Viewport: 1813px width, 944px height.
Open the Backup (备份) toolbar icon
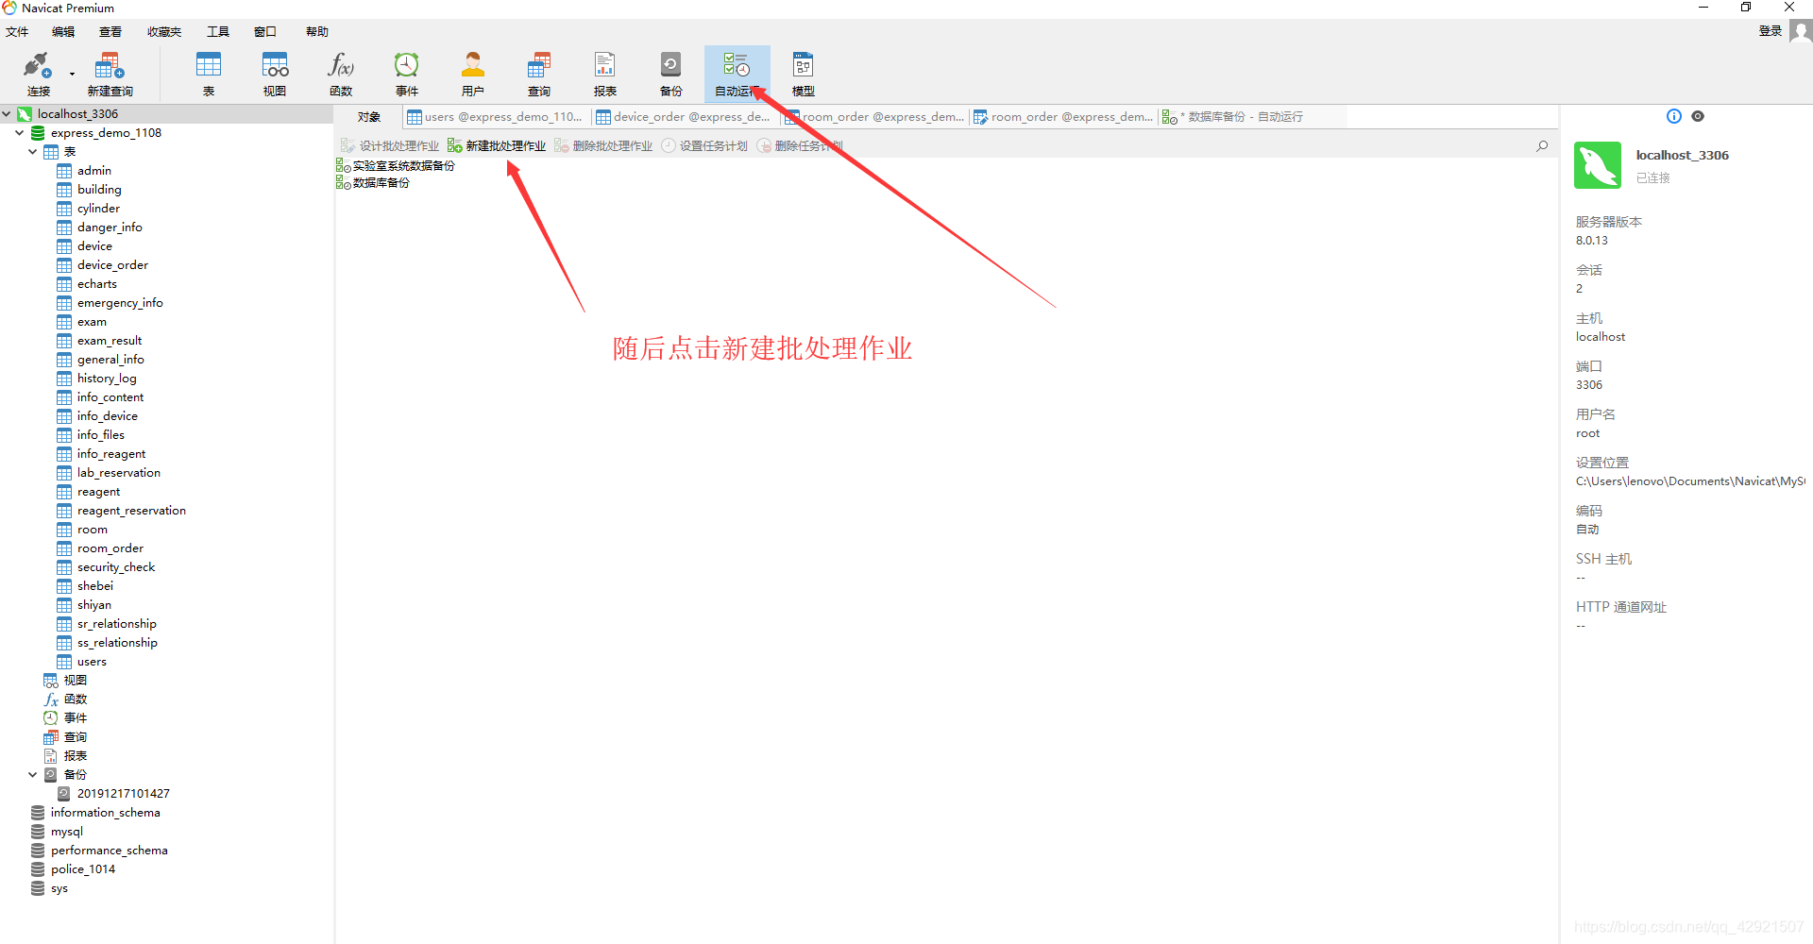pyautogui.click(x=671, y=75)
